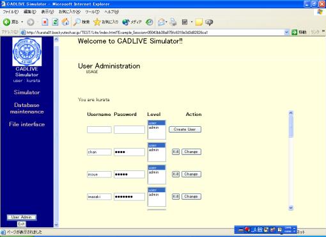326x237 pixels.
Task: Click the browser address URL field
Action: point(152,33)
